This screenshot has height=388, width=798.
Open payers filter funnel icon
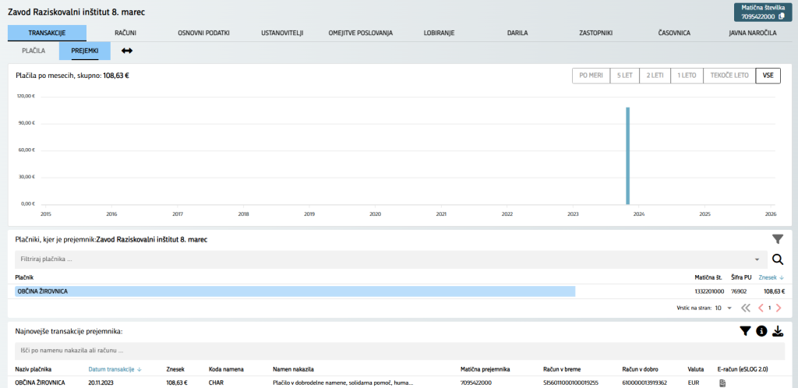[x=777, y=239]
